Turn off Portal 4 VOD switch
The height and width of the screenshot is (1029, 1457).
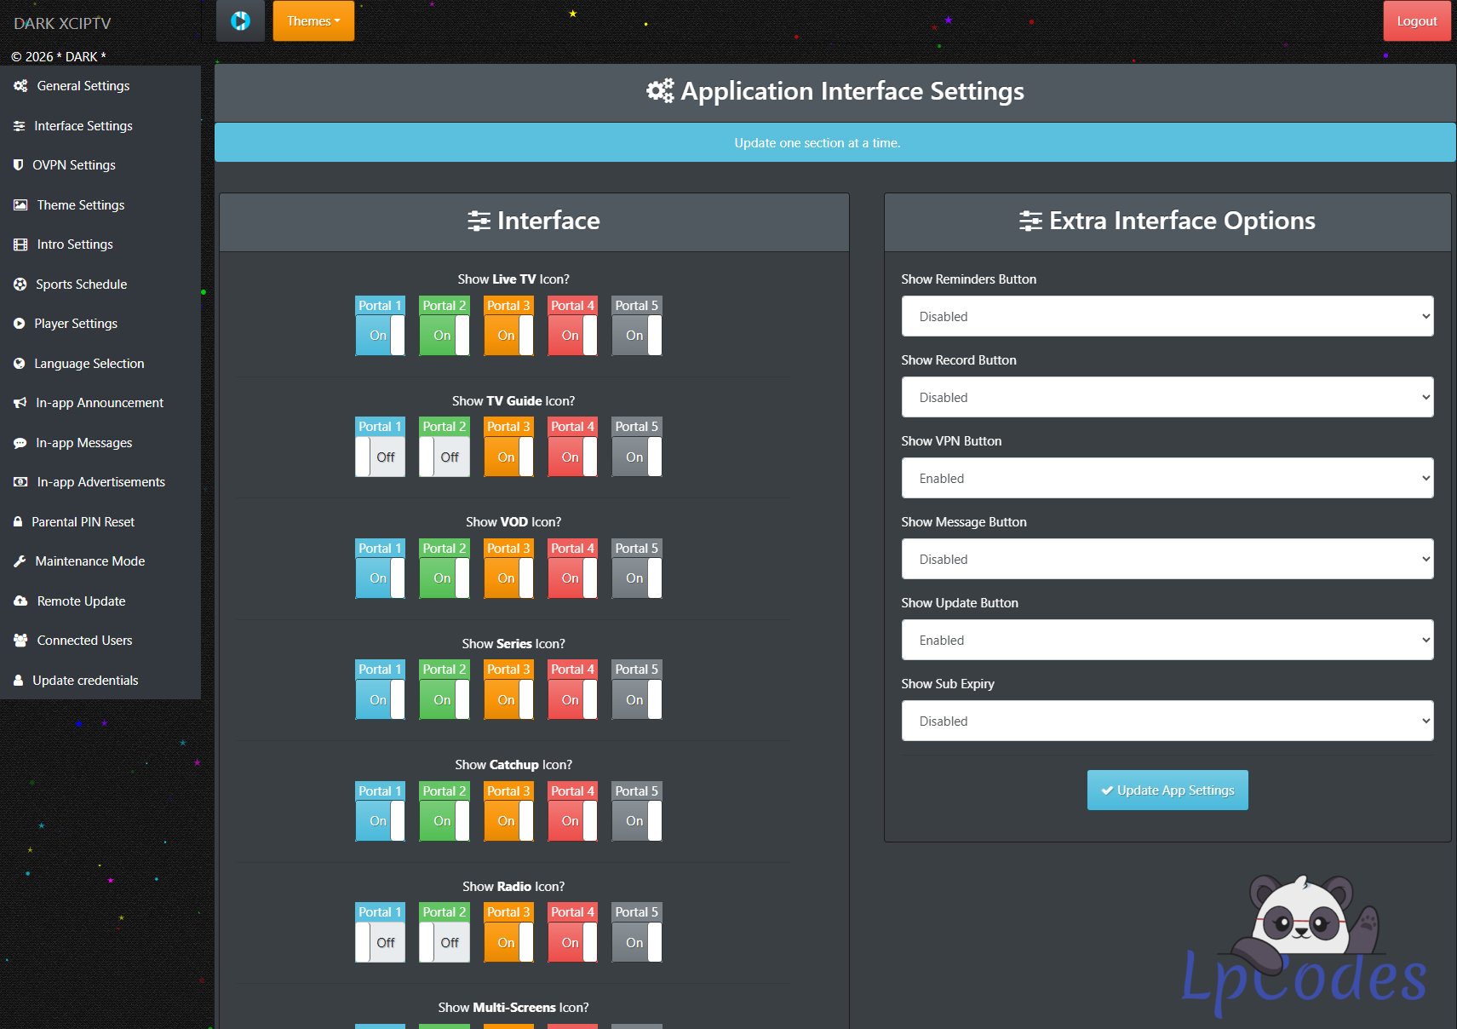(572, 578)
